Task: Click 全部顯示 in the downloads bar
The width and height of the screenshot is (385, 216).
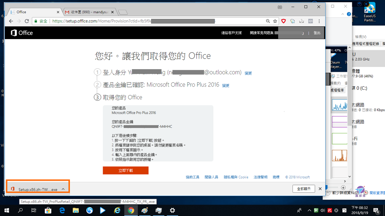Action: pos(304,189)
